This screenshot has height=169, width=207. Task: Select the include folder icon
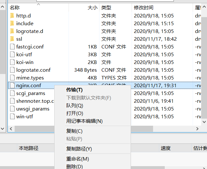point(12,23)
